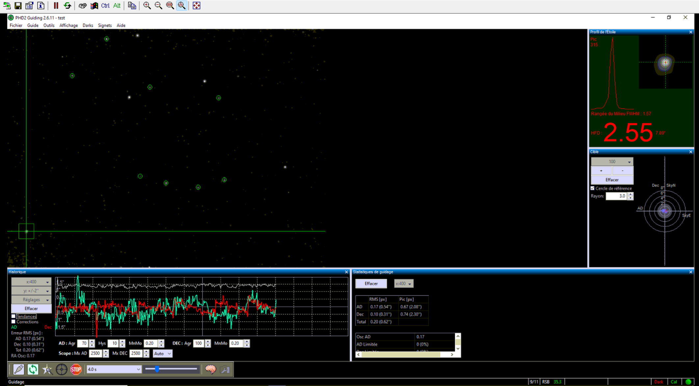Image resolution: width=699 pixels, height=386 pixels.
Task: Click the green loop exposures icon
Action: [x=33, y=370]
